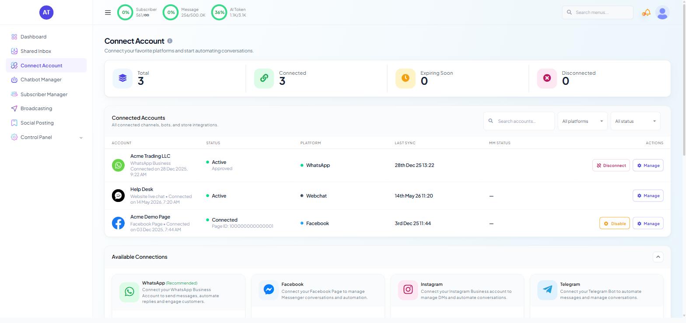The height and width of the screenshot is (323, 686).
Task: Open the All status dropdown
Action: [635, 121]
